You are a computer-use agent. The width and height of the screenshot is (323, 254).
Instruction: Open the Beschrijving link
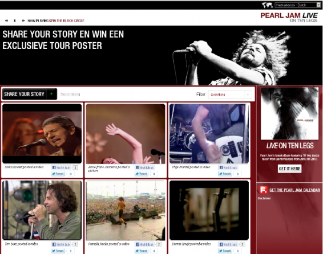click(x=70, y=94)
